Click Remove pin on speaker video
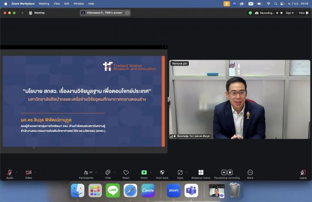The height and width of the screenshot is (202, 312). click(x=179, y=63)
